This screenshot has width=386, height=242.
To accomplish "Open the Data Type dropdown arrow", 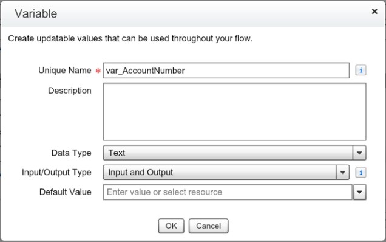I will [359, 153].
